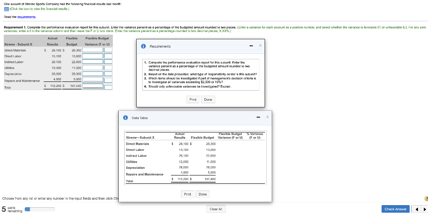Open the F or U selector for Direct Materials
Image resolution: width=428 pixels, height=216 pixels.
click(108, 50)
